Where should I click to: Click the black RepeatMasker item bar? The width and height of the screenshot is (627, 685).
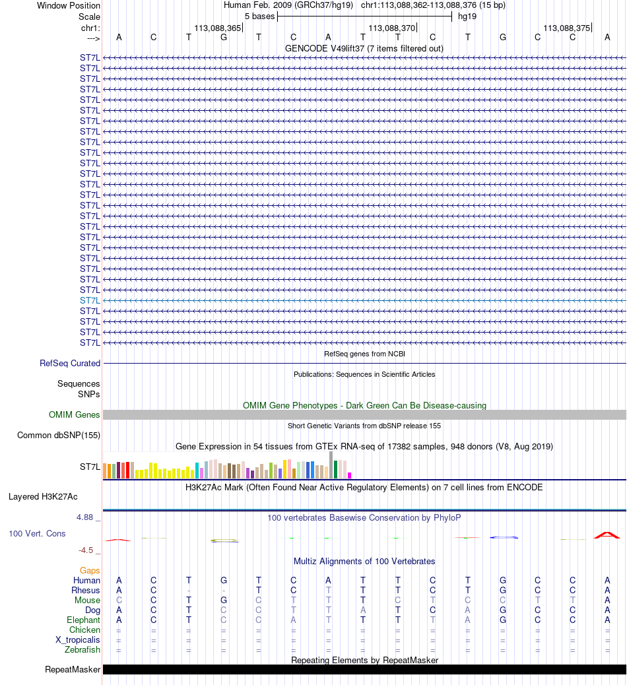point(364,670)
